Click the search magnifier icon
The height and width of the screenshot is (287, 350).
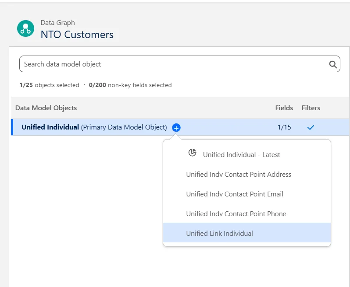click(x=333, y=64)
